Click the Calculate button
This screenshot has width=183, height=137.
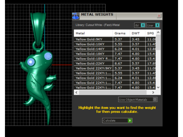pyautogui.click(x=117, y=121)
